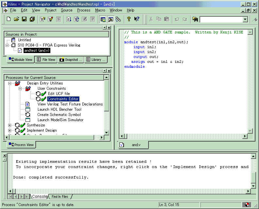Open the Window menu
This screenshot has height=209, width=259.
116,10
